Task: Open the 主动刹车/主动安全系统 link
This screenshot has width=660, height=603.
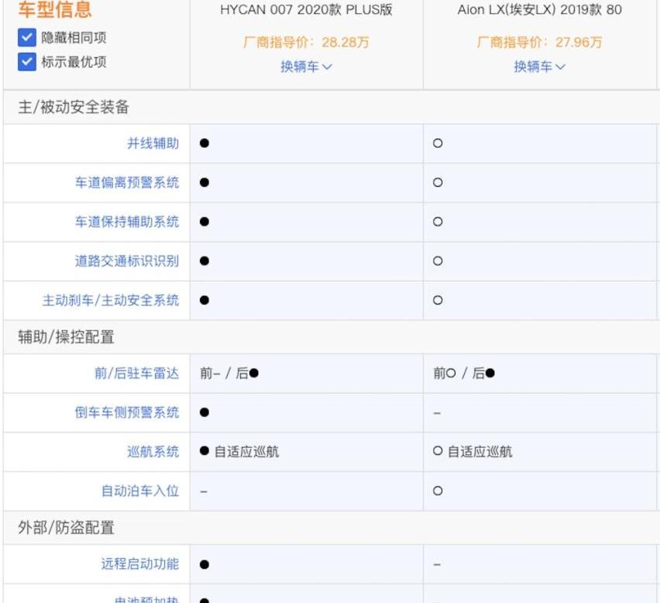Action: click(x=111, y=300)
